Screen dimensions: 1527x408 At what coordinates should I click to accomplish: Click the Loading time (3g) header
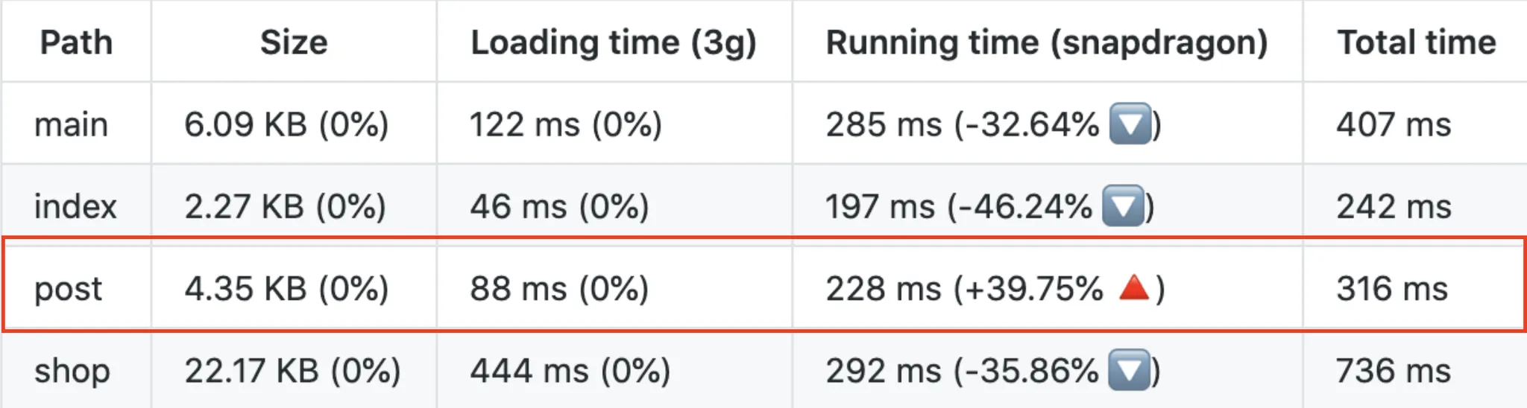pyautogui.click(x=614, y=42)
